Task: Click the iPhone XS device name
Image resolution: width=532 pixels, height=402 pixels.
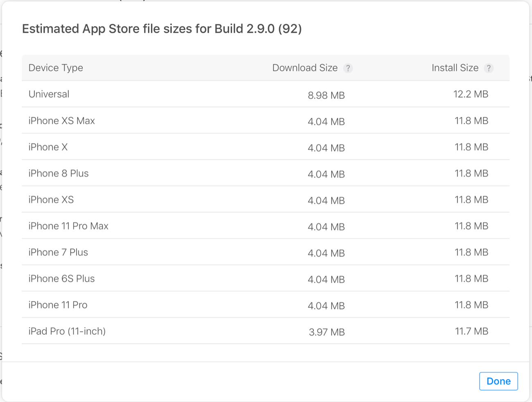Action: click(51, 200)
